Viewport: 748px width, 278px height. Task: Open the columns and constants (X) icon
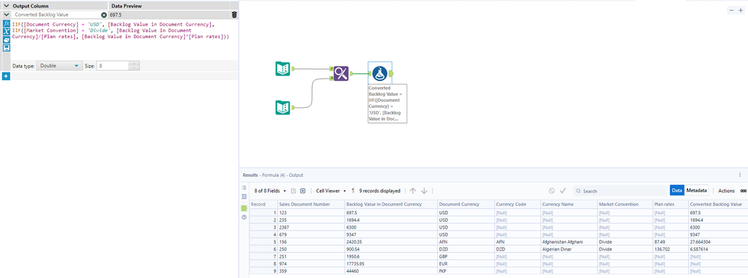click(x=7, y=31)
